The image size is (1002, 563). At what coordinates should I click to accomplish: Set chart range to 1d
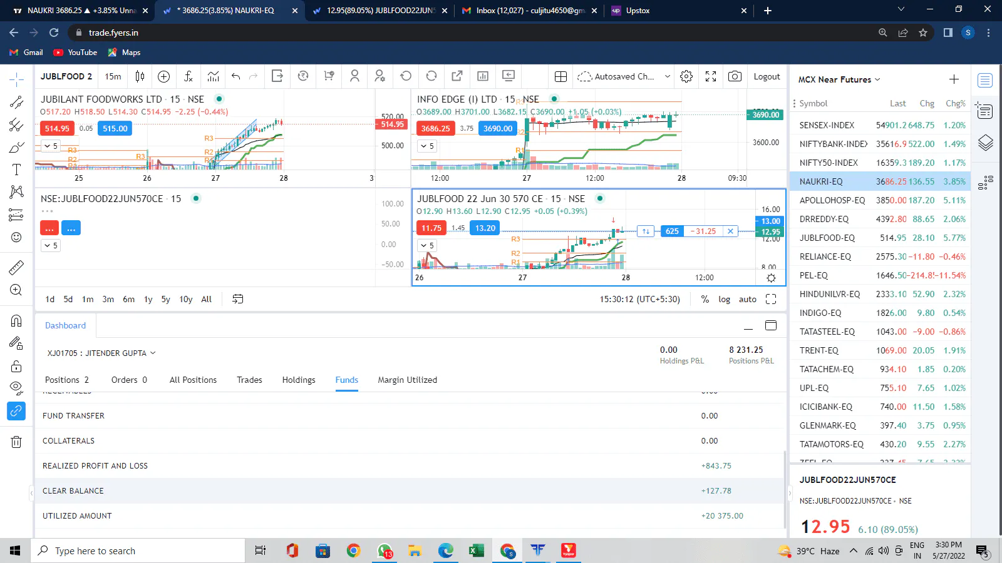click(50, 299)
